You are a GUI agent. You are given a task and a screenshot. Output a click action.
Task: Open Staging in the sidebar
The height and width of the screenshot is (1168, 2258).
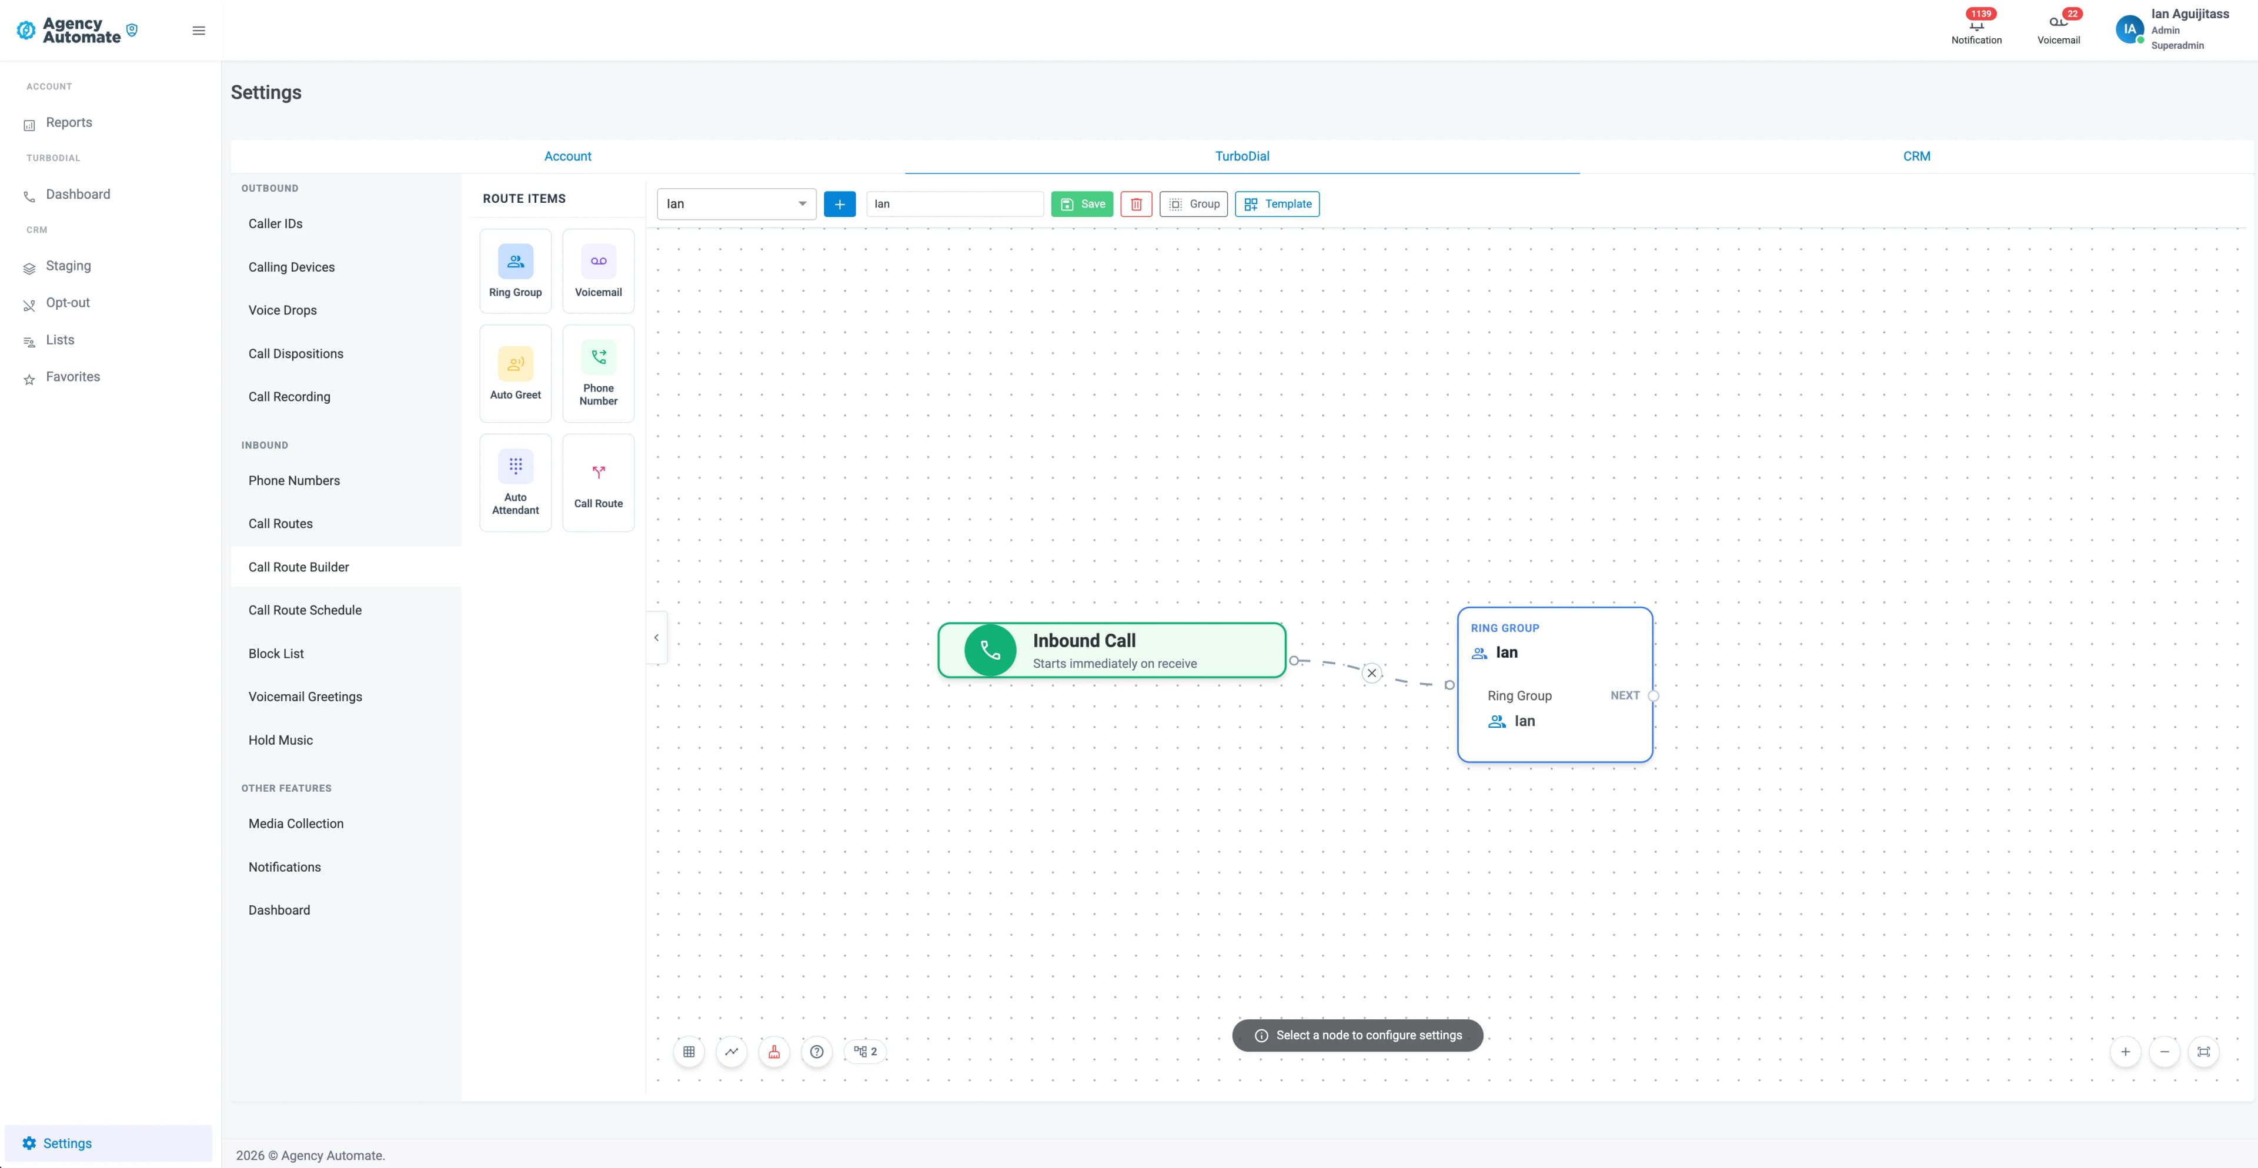68,266
